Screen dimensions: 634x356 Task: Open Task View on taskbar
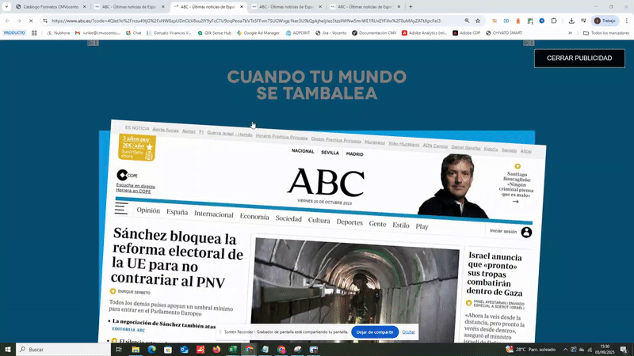pyautogui.click(x=118, y=350)
